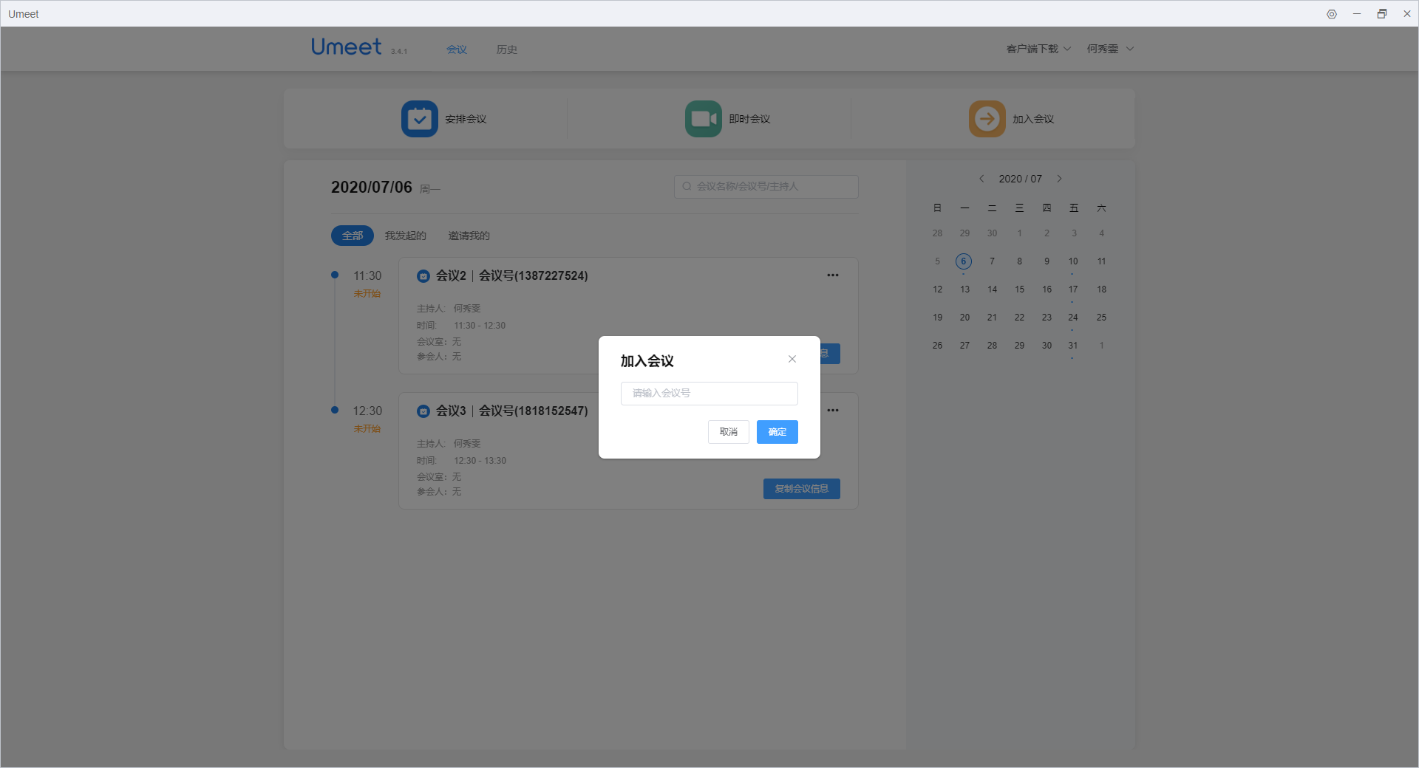Open the 何秀雯 account menu
The height and width of the screenshot is (768, 1419).
tap(1109, 48)
